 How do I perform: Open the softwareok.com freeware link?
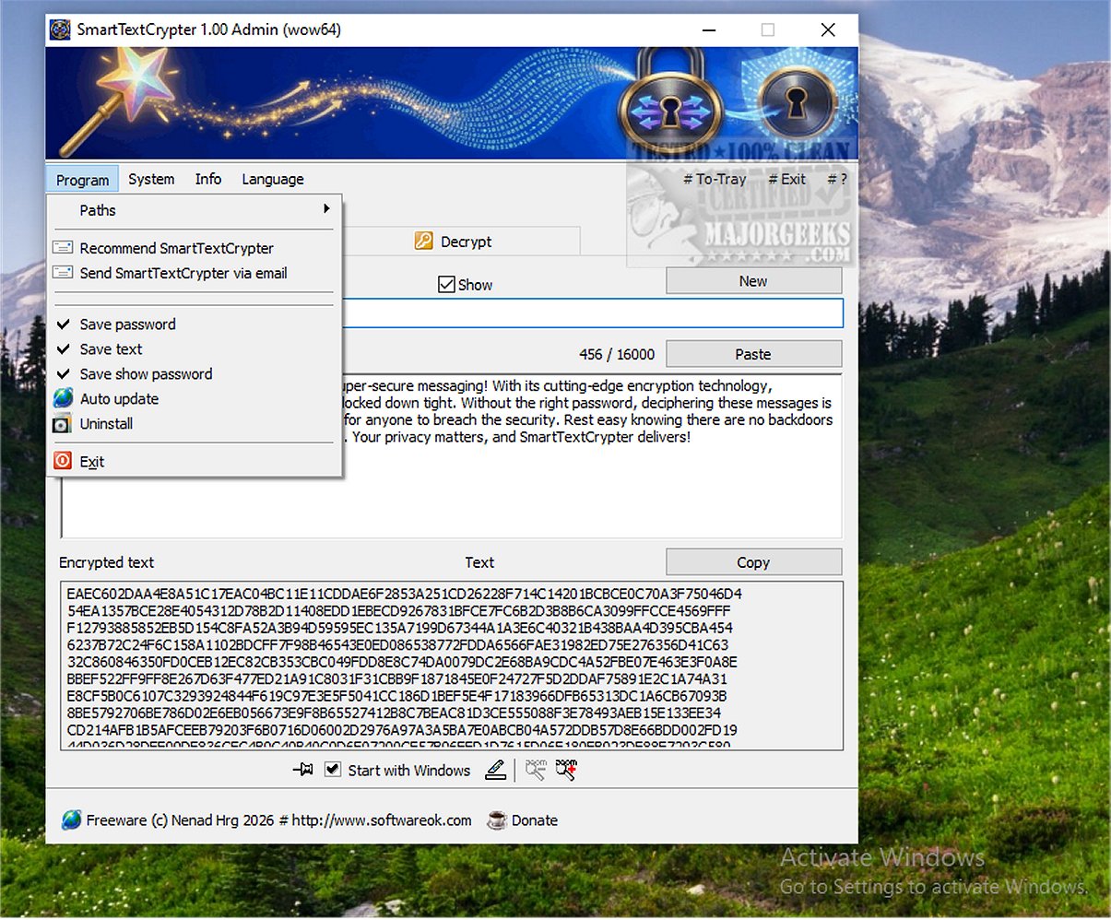click(x=382, y=820)
